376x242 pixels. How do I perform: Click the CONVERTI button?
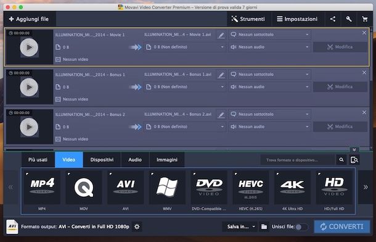(x=342, y=227)
